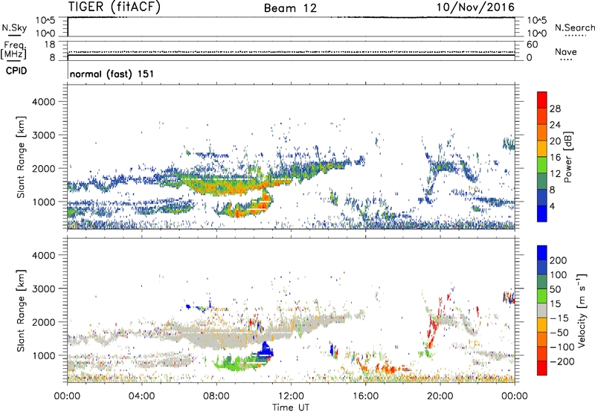
Task: Click the 04:00 time tick label
Action: click(142, 396)
